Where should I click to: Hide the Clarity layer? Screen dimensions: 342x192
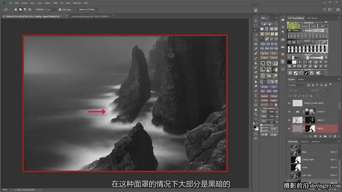click(289, 129)
